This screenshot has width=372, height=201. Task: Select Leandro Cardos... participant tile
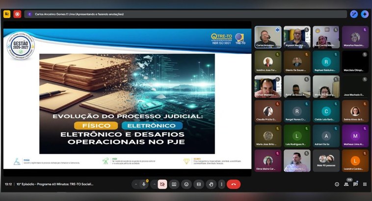[x=355, y=161]
